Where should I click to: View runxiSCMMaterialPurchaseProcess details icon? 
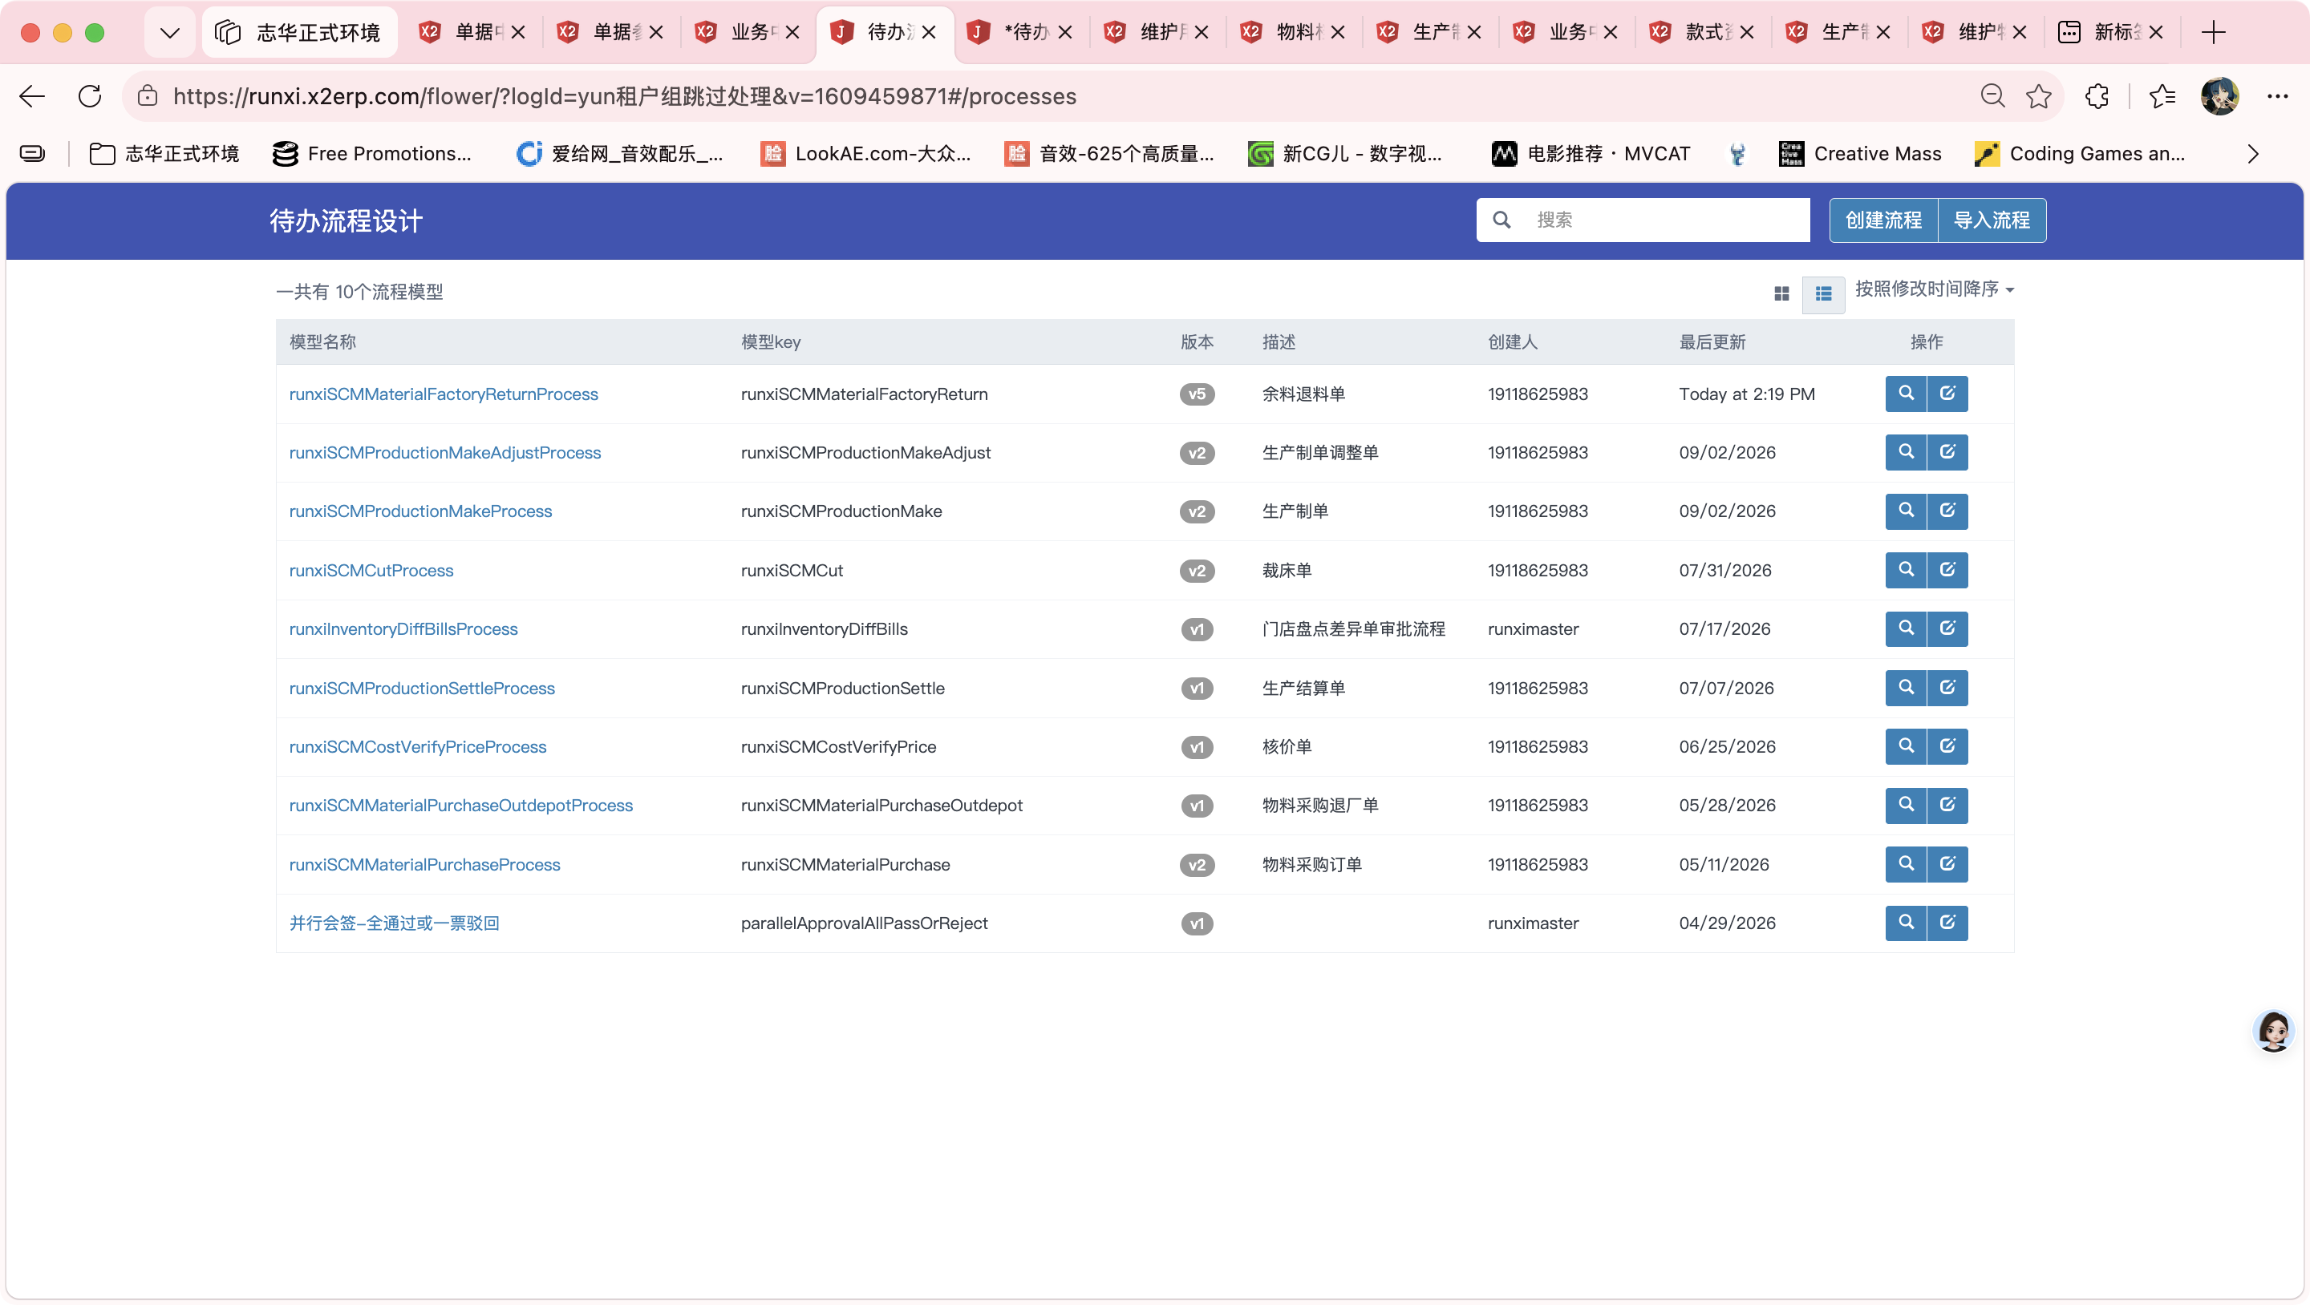coord(1906,864)
